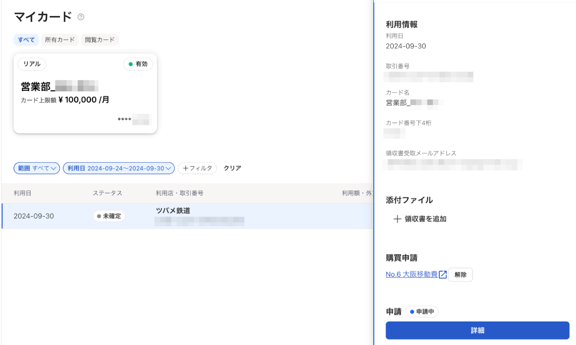Click the ステータス column header

click(x=108, y=193)
